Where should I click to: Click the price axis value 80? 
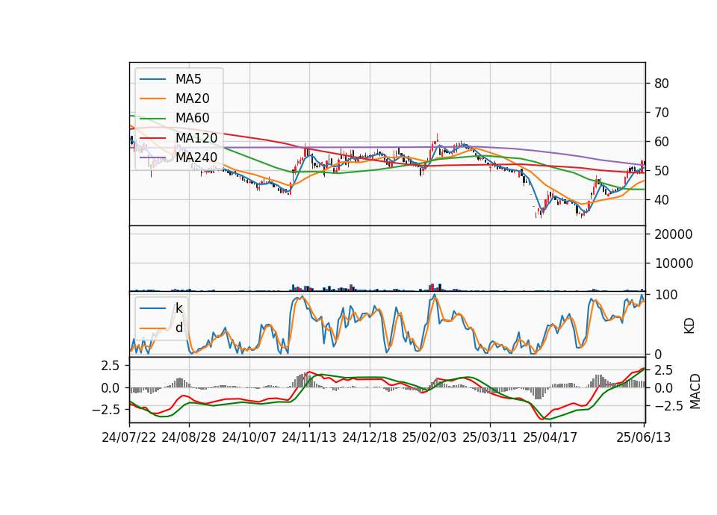[x=661, y=84]
